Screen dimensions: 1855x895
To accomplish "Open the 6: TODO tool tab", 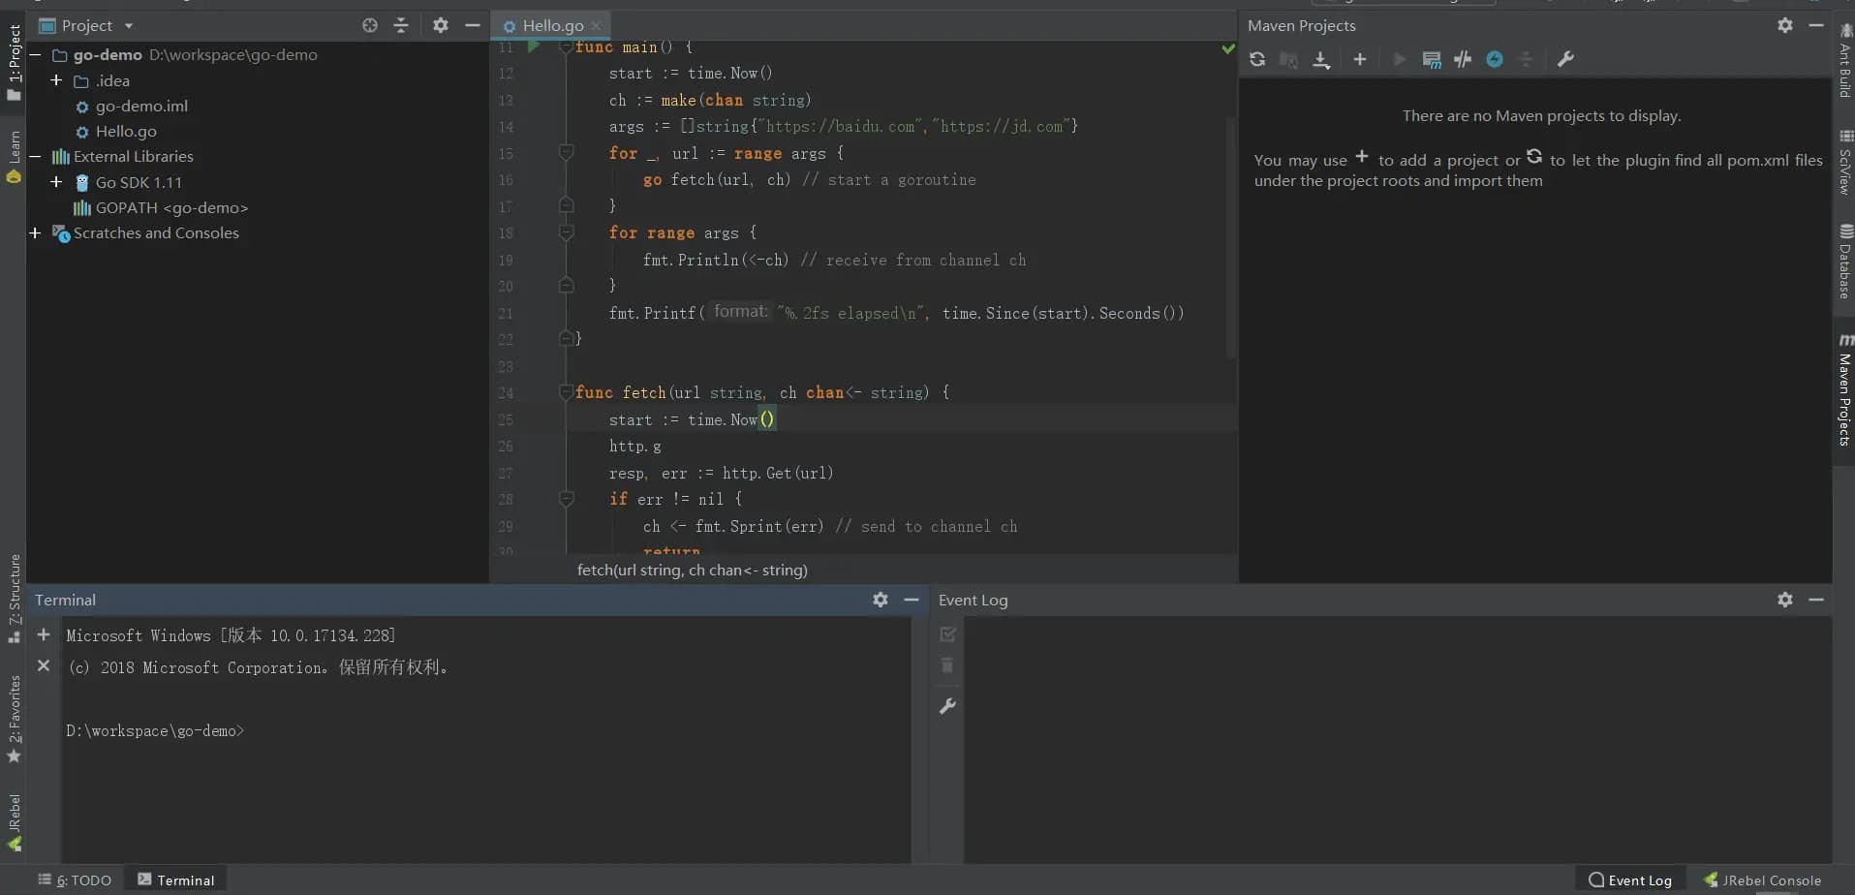I will pos(76,880).
